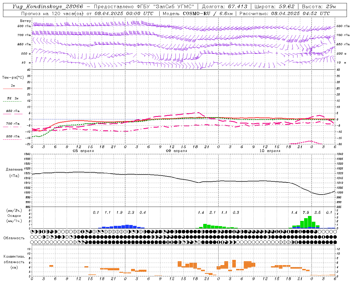The image size is (351, 281).
Task: Click the latitude value Широта: 59.62
Action: 274,7
